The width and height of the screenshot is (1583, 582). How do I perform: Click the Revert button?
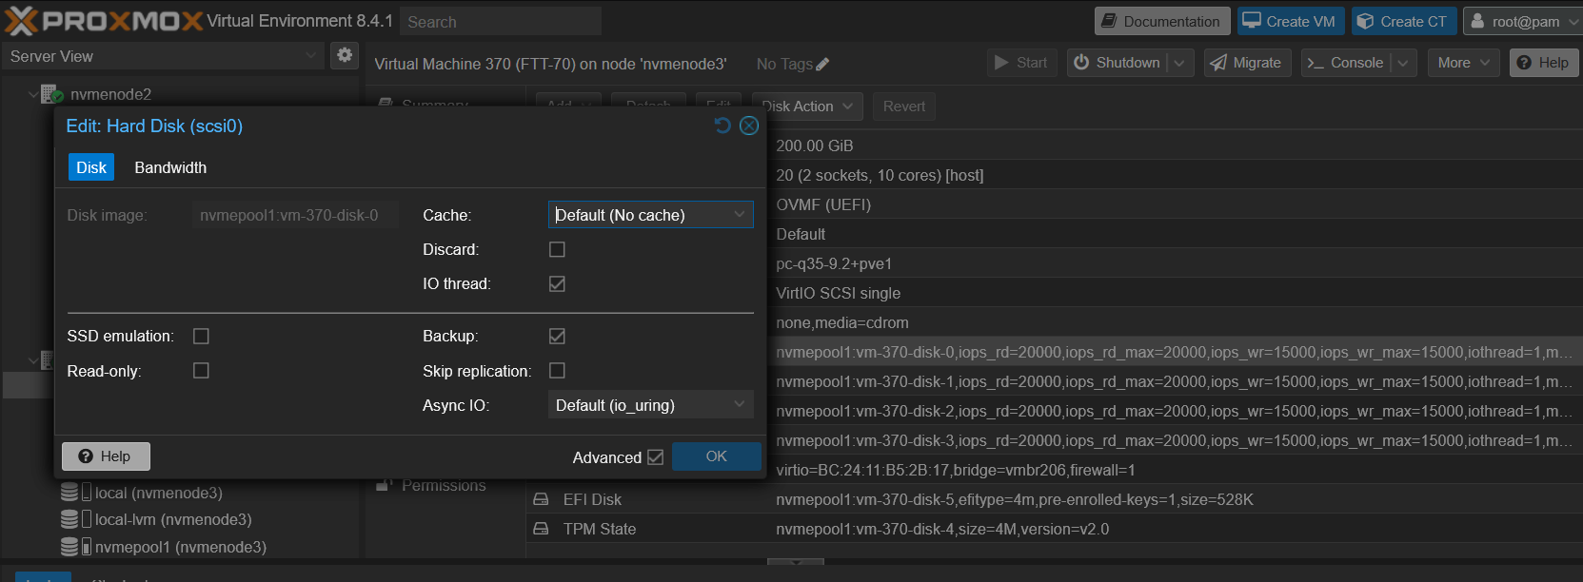click(x=903, y=107)
